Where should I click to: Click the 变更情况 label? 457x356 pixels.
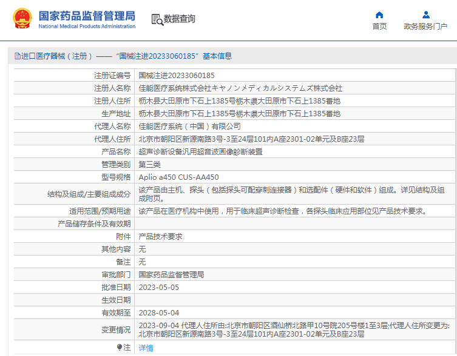pyautogui.click(x=116, y=330)
